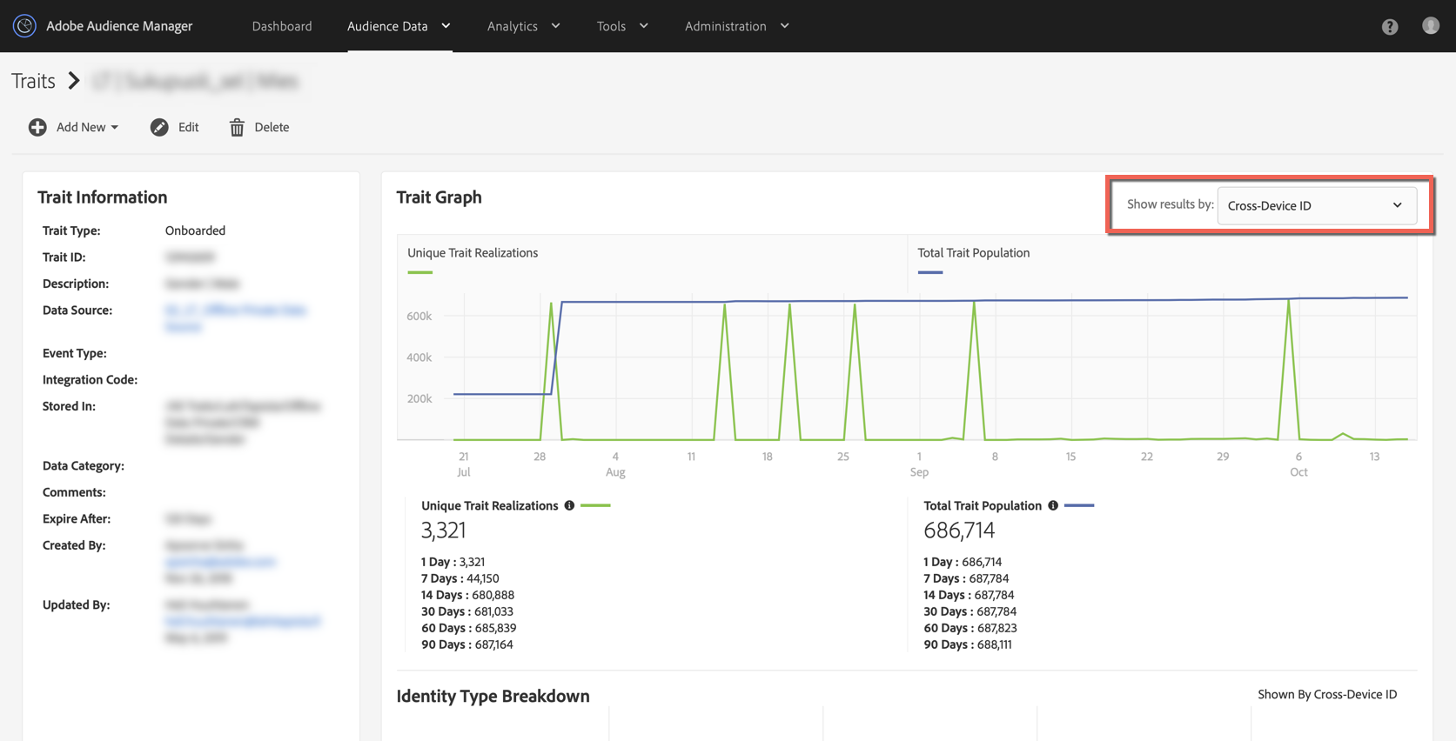Click the Adobe Audience Manager logo icon
The height and width of the screenshot is (741, 1456).
pos(24,26)
